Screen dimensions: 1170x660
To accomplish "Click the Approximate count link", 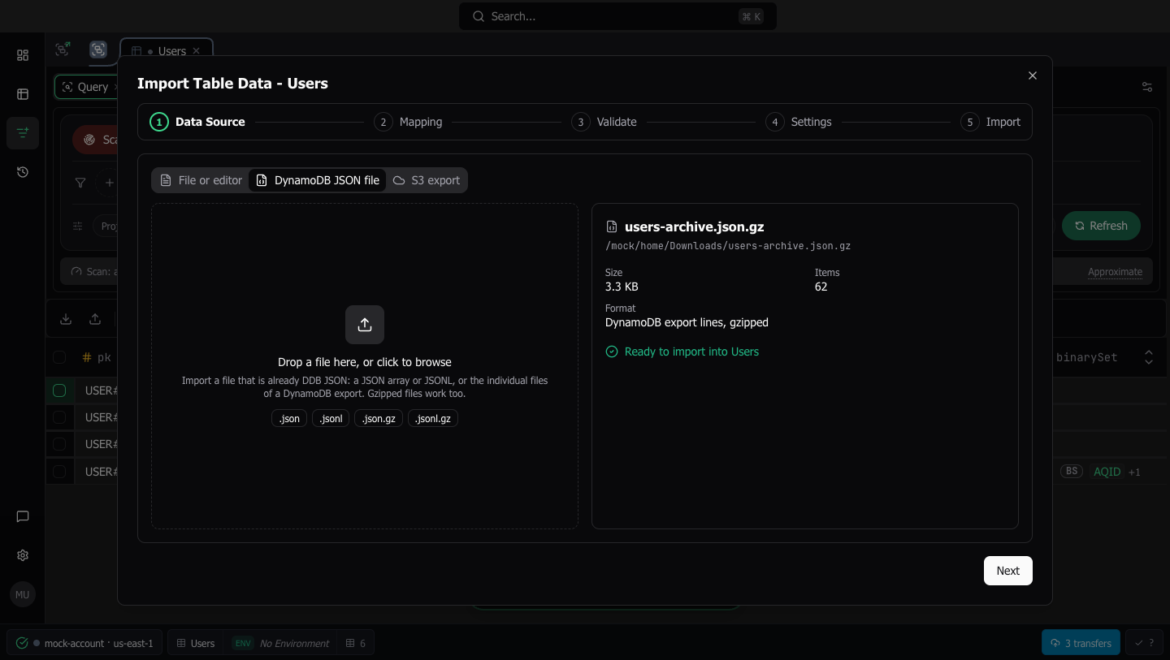I will coord(1115,272).
